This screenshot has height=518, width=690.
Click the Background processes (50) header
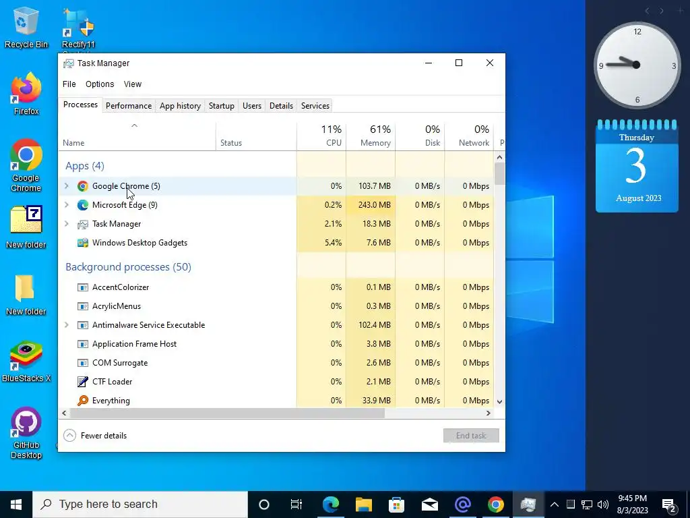pyautogui.click(x=128, y=267)
